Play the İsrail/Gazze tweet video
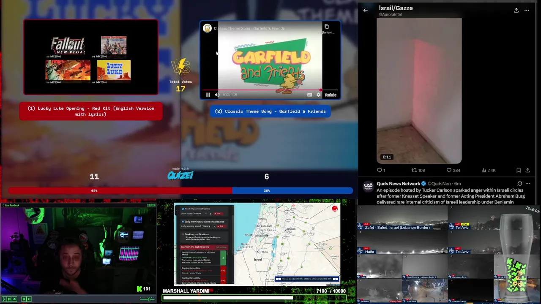Screen dimensions: 541x304 pyautogui.click(x=419, y=91)
